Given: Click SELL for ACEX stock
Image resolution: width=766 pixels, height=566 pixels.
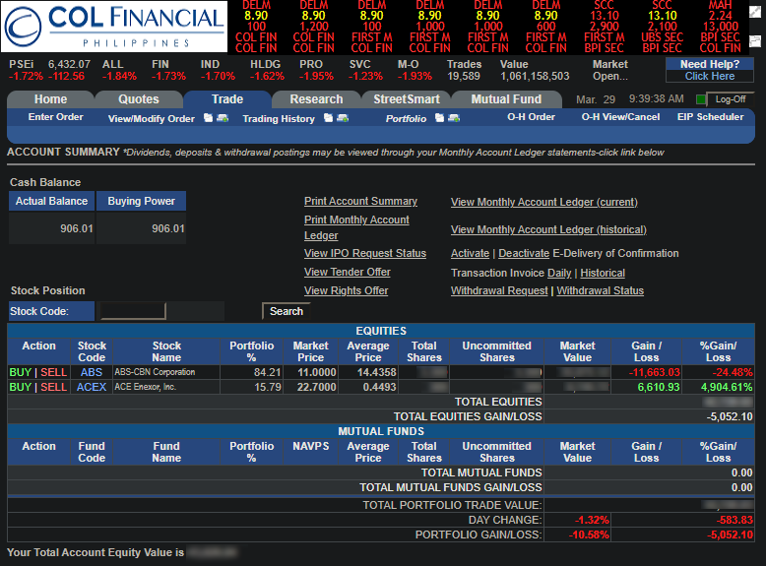Looking at the screenshot, I should 53,387.
